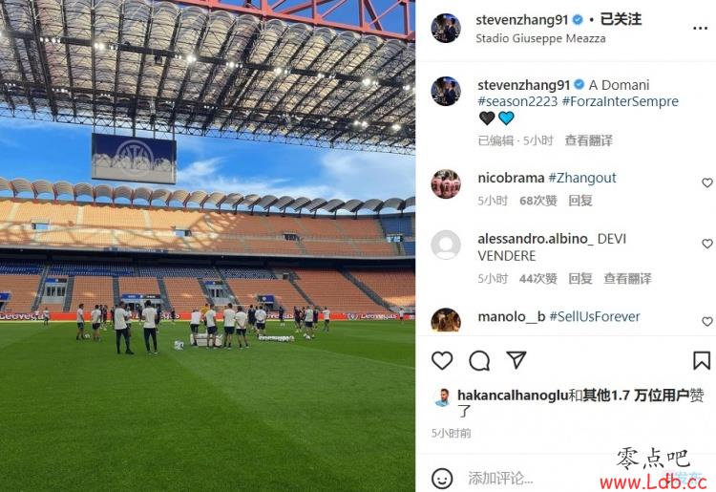Reply to nicobrama's comment via 回复
This screenshot has height=492, width=716.
click(x=579, y=201)
